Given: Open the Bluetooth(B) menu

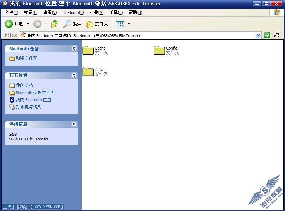Looking at the screenshot, I should pyautogui.click(x=73, y=12).
